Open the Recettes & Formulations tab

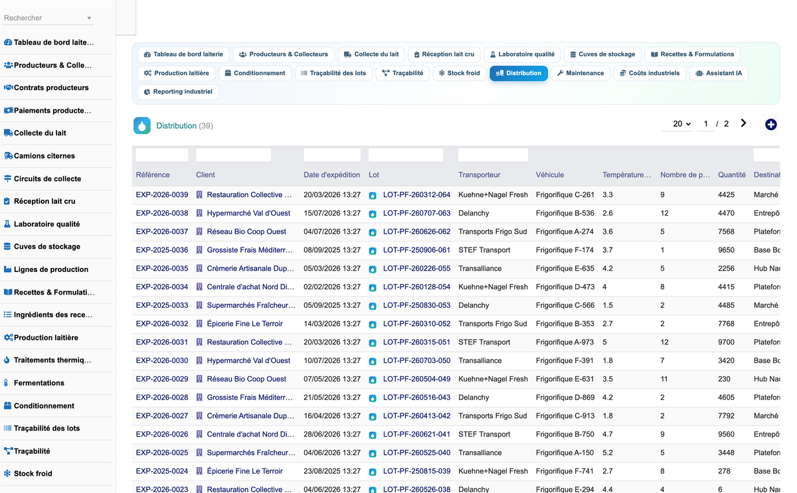point(692,54)
